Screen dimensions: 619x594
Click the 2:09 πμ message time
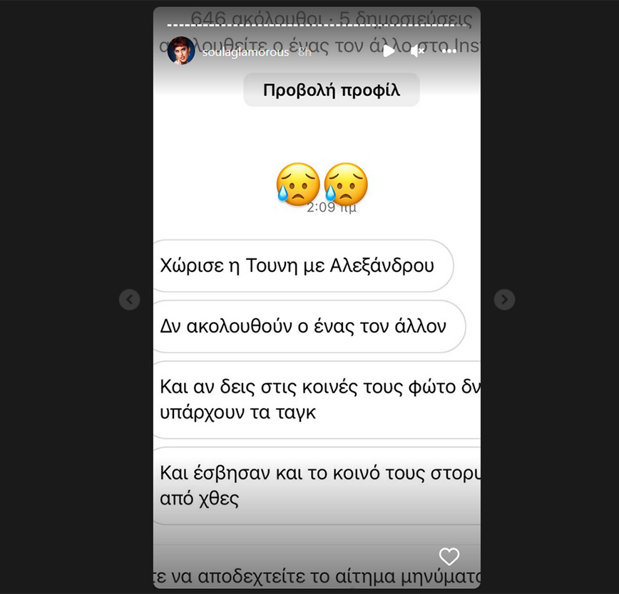pyautogui.click(x=332, y=207)
